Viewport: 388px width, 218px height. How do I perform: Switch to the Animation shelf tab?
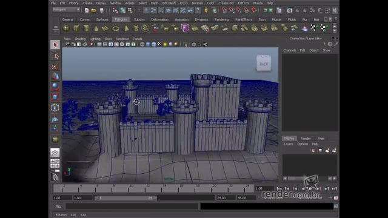tap(182, 19)
